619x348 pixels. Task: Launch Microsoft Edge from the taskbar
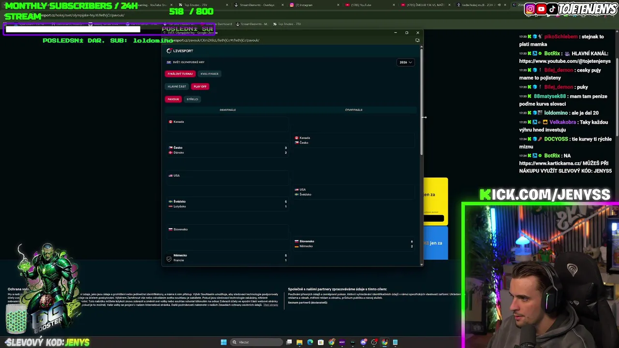[x=310, y=342]
